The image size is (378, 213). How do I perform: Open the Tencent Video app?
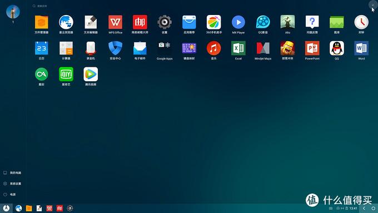pos(91,74)
